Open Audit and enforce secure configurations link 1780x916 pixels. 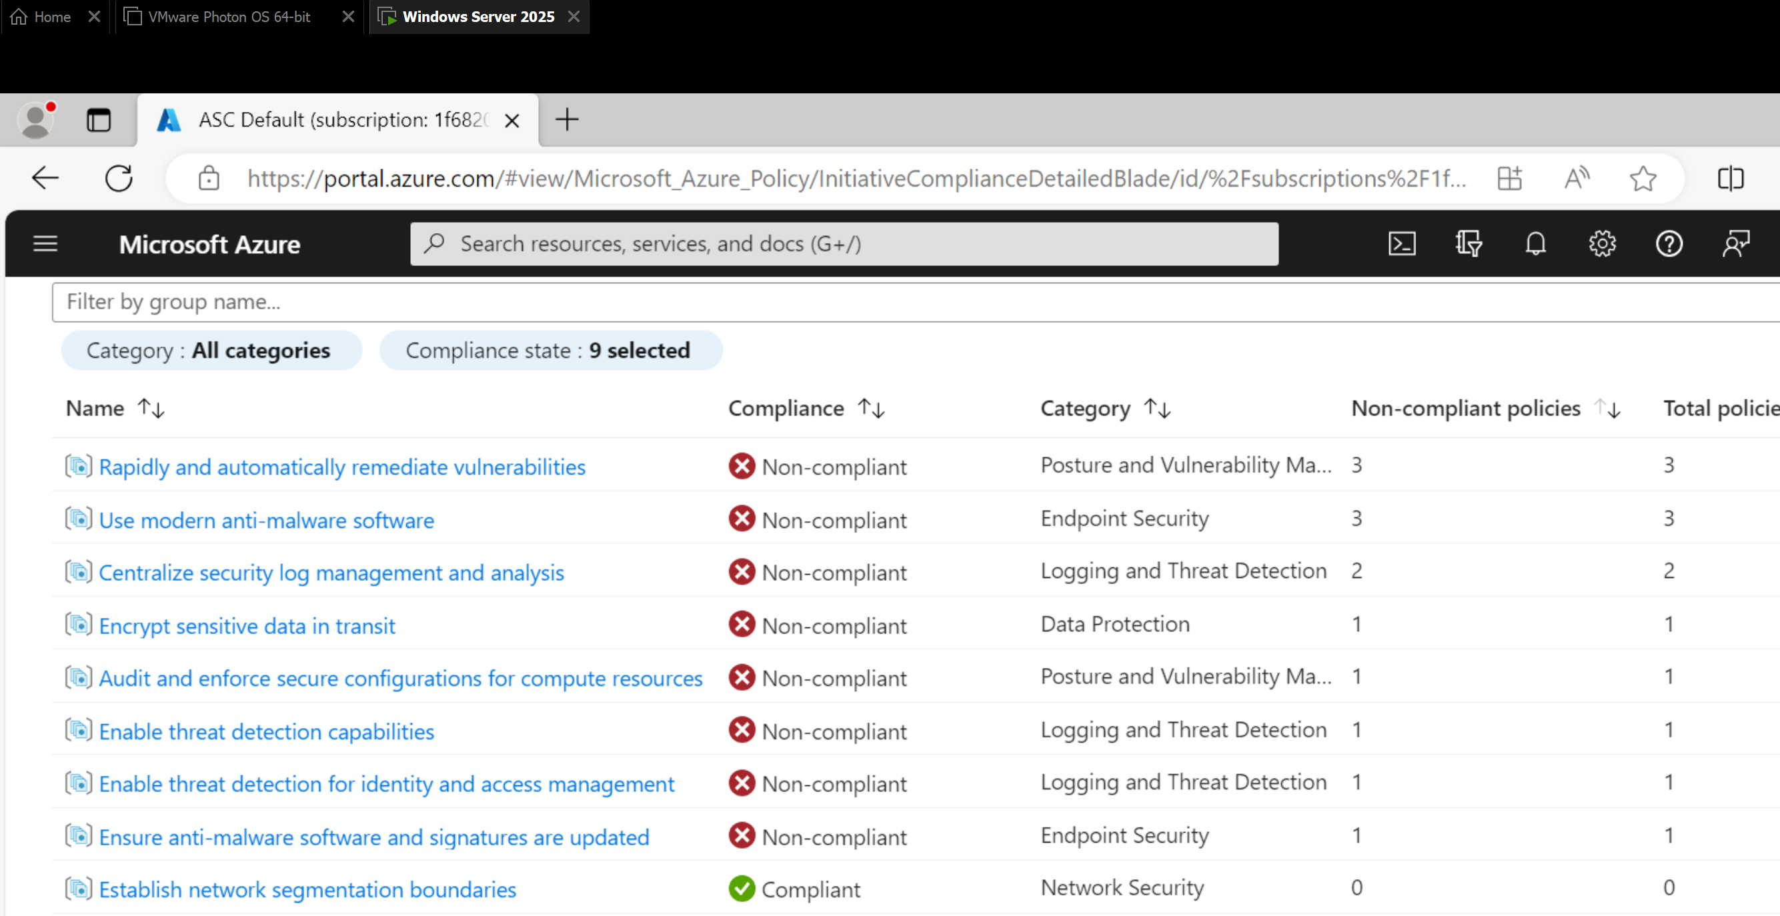(401, 679)
